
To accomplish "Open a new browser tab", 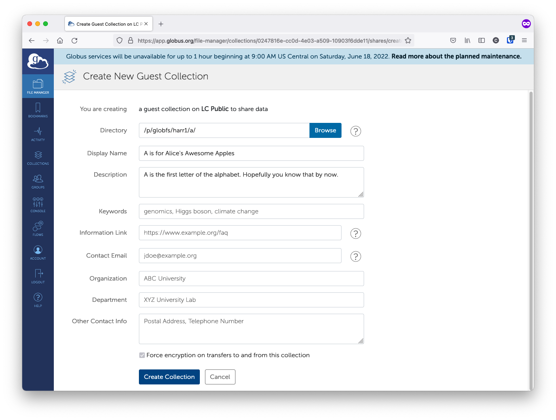I will (161, 24).
